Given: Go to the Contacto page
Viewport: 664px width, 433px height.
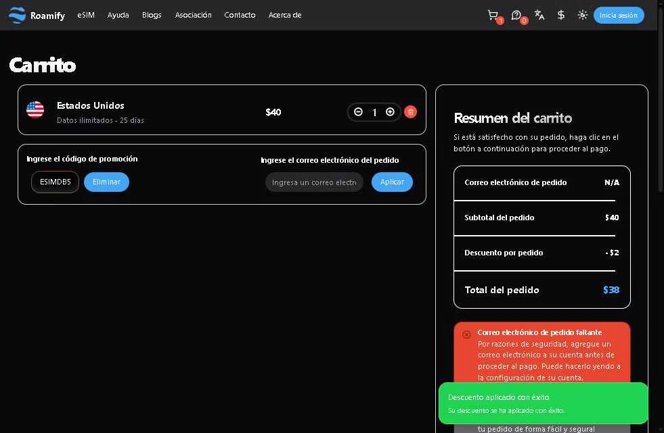Looking at the screenshot, I should tap(240, 16).
